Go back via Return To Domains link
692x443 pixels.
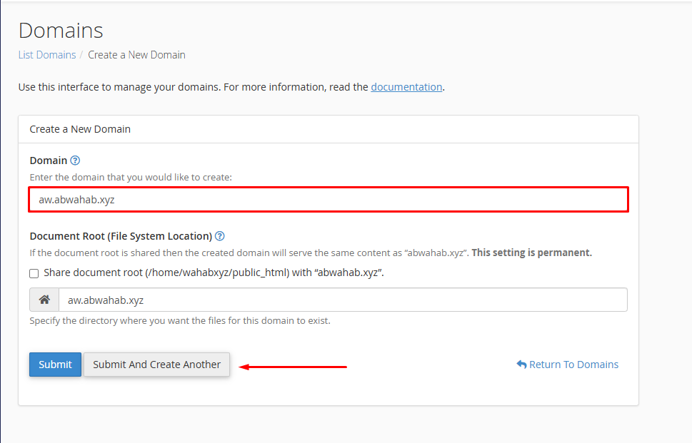(573, 365)
